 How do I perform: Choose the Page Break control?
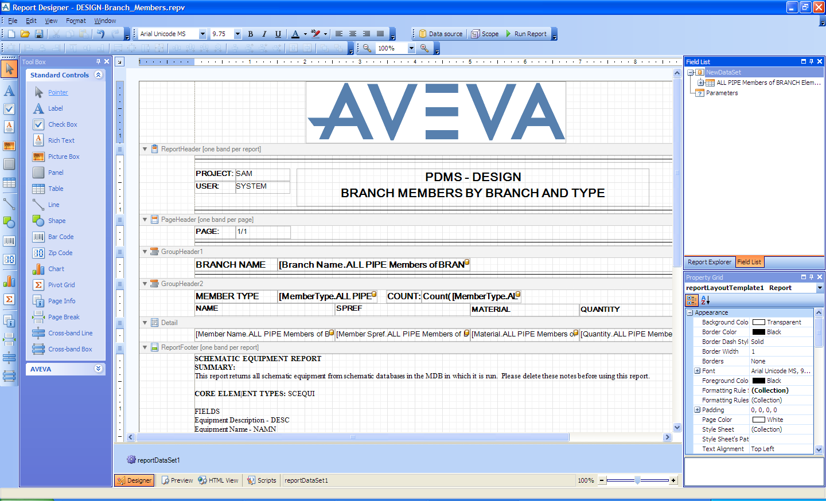pyautogui.click(x=63, y=317)
